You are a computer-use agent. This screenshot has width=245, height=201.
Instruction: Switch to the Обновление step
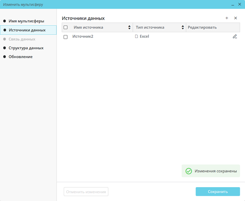click(20, 57)
